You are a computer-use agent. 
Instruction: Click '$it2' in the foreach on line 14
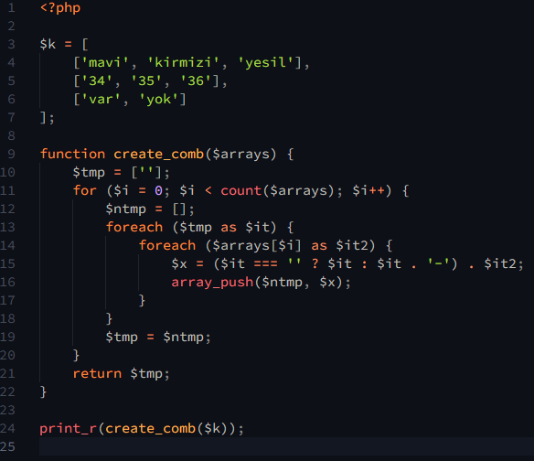(352, 246)
